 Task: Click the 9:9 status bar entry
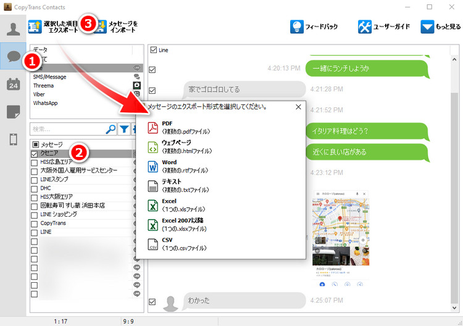[x=128, y=321]
